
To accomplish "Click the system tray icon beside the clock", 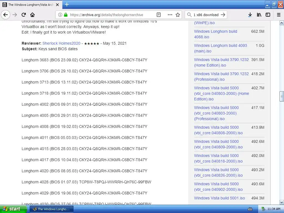I will [x=263, y=209].
